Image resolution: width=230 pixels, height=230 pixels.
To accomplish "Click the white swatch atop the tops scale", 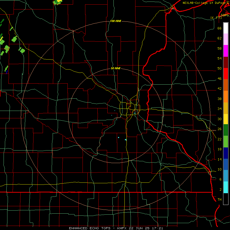I will click(x=226, y=28).
